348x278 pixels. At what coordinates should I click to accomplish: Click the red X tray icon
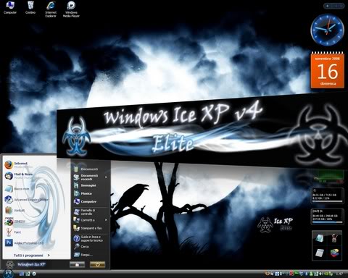click(x=291, y=274)
